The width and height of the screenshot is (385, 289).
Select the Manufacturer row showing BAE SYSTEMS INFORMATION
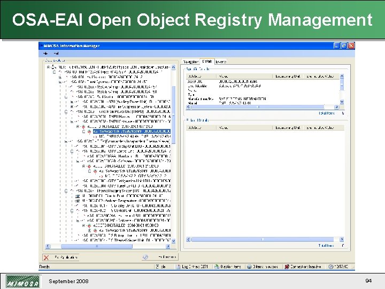click(x=263, y=99)
